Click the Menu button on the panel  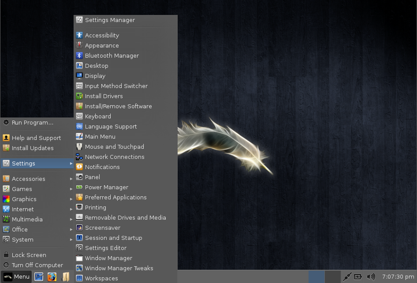[x=16, y=277]
